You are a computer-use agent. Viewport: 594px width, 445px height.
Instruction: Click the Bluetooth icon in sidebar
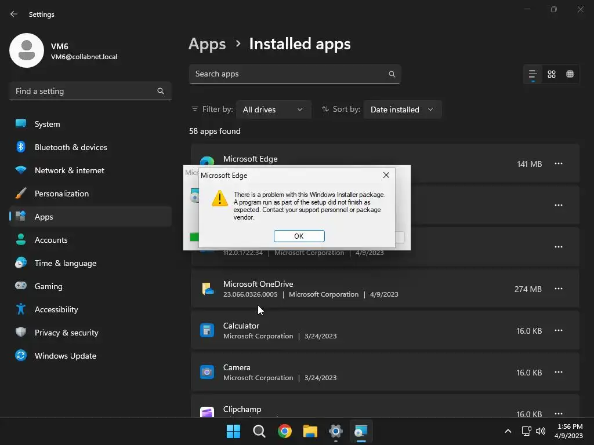tap(21, 147)
